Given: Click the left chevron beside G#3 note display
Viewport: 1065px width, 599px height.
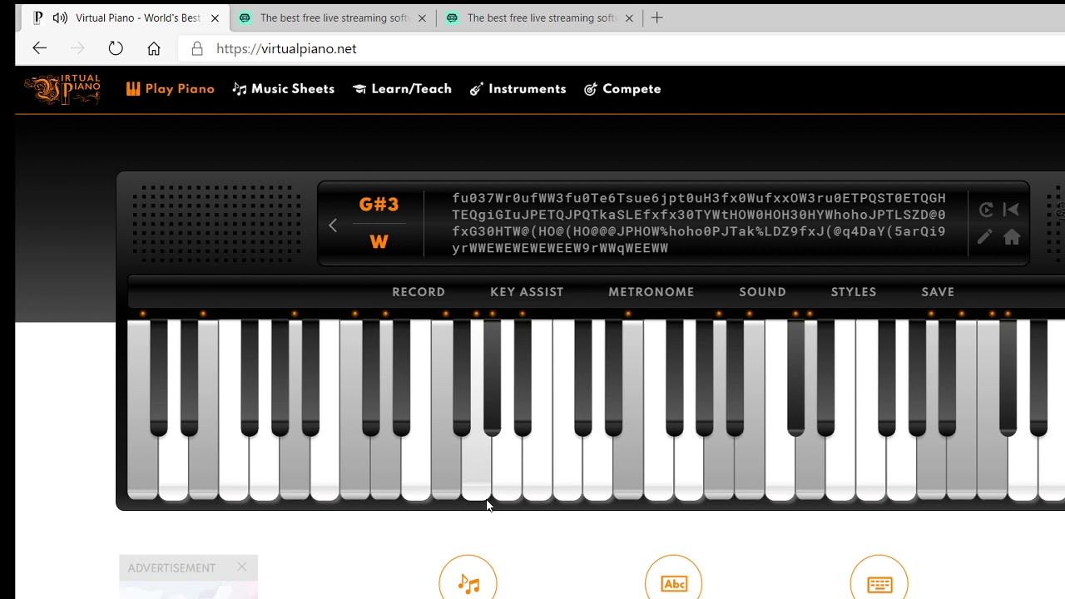Looking at the screenshot, I should click(x=333, y=225).
